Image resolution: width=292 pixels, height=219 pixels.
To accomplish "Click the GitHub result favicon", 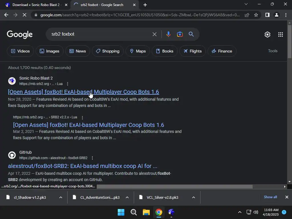I will 12,155.
